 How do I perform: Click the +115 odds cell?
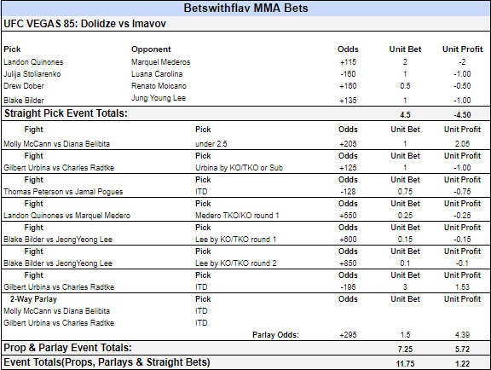348,62
